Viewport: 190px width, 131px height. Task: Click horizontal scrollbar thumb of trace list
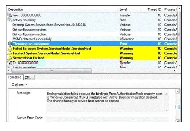point(52,71)
